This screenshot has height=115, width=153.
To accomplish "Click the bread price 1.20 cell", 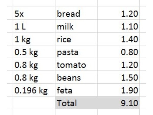I will (119, 13).
